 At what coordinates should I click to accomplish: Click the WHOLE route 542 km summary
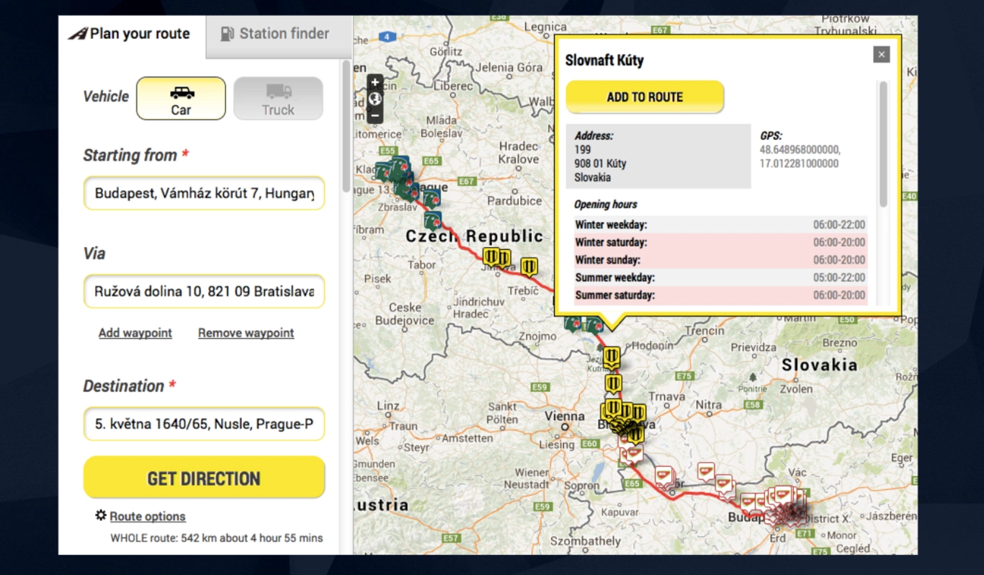click(216, 538)
